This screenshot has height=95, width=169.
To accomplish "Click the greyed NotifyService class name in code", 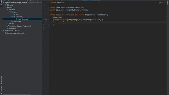I will pyautogui.click(x=68, y=15).
